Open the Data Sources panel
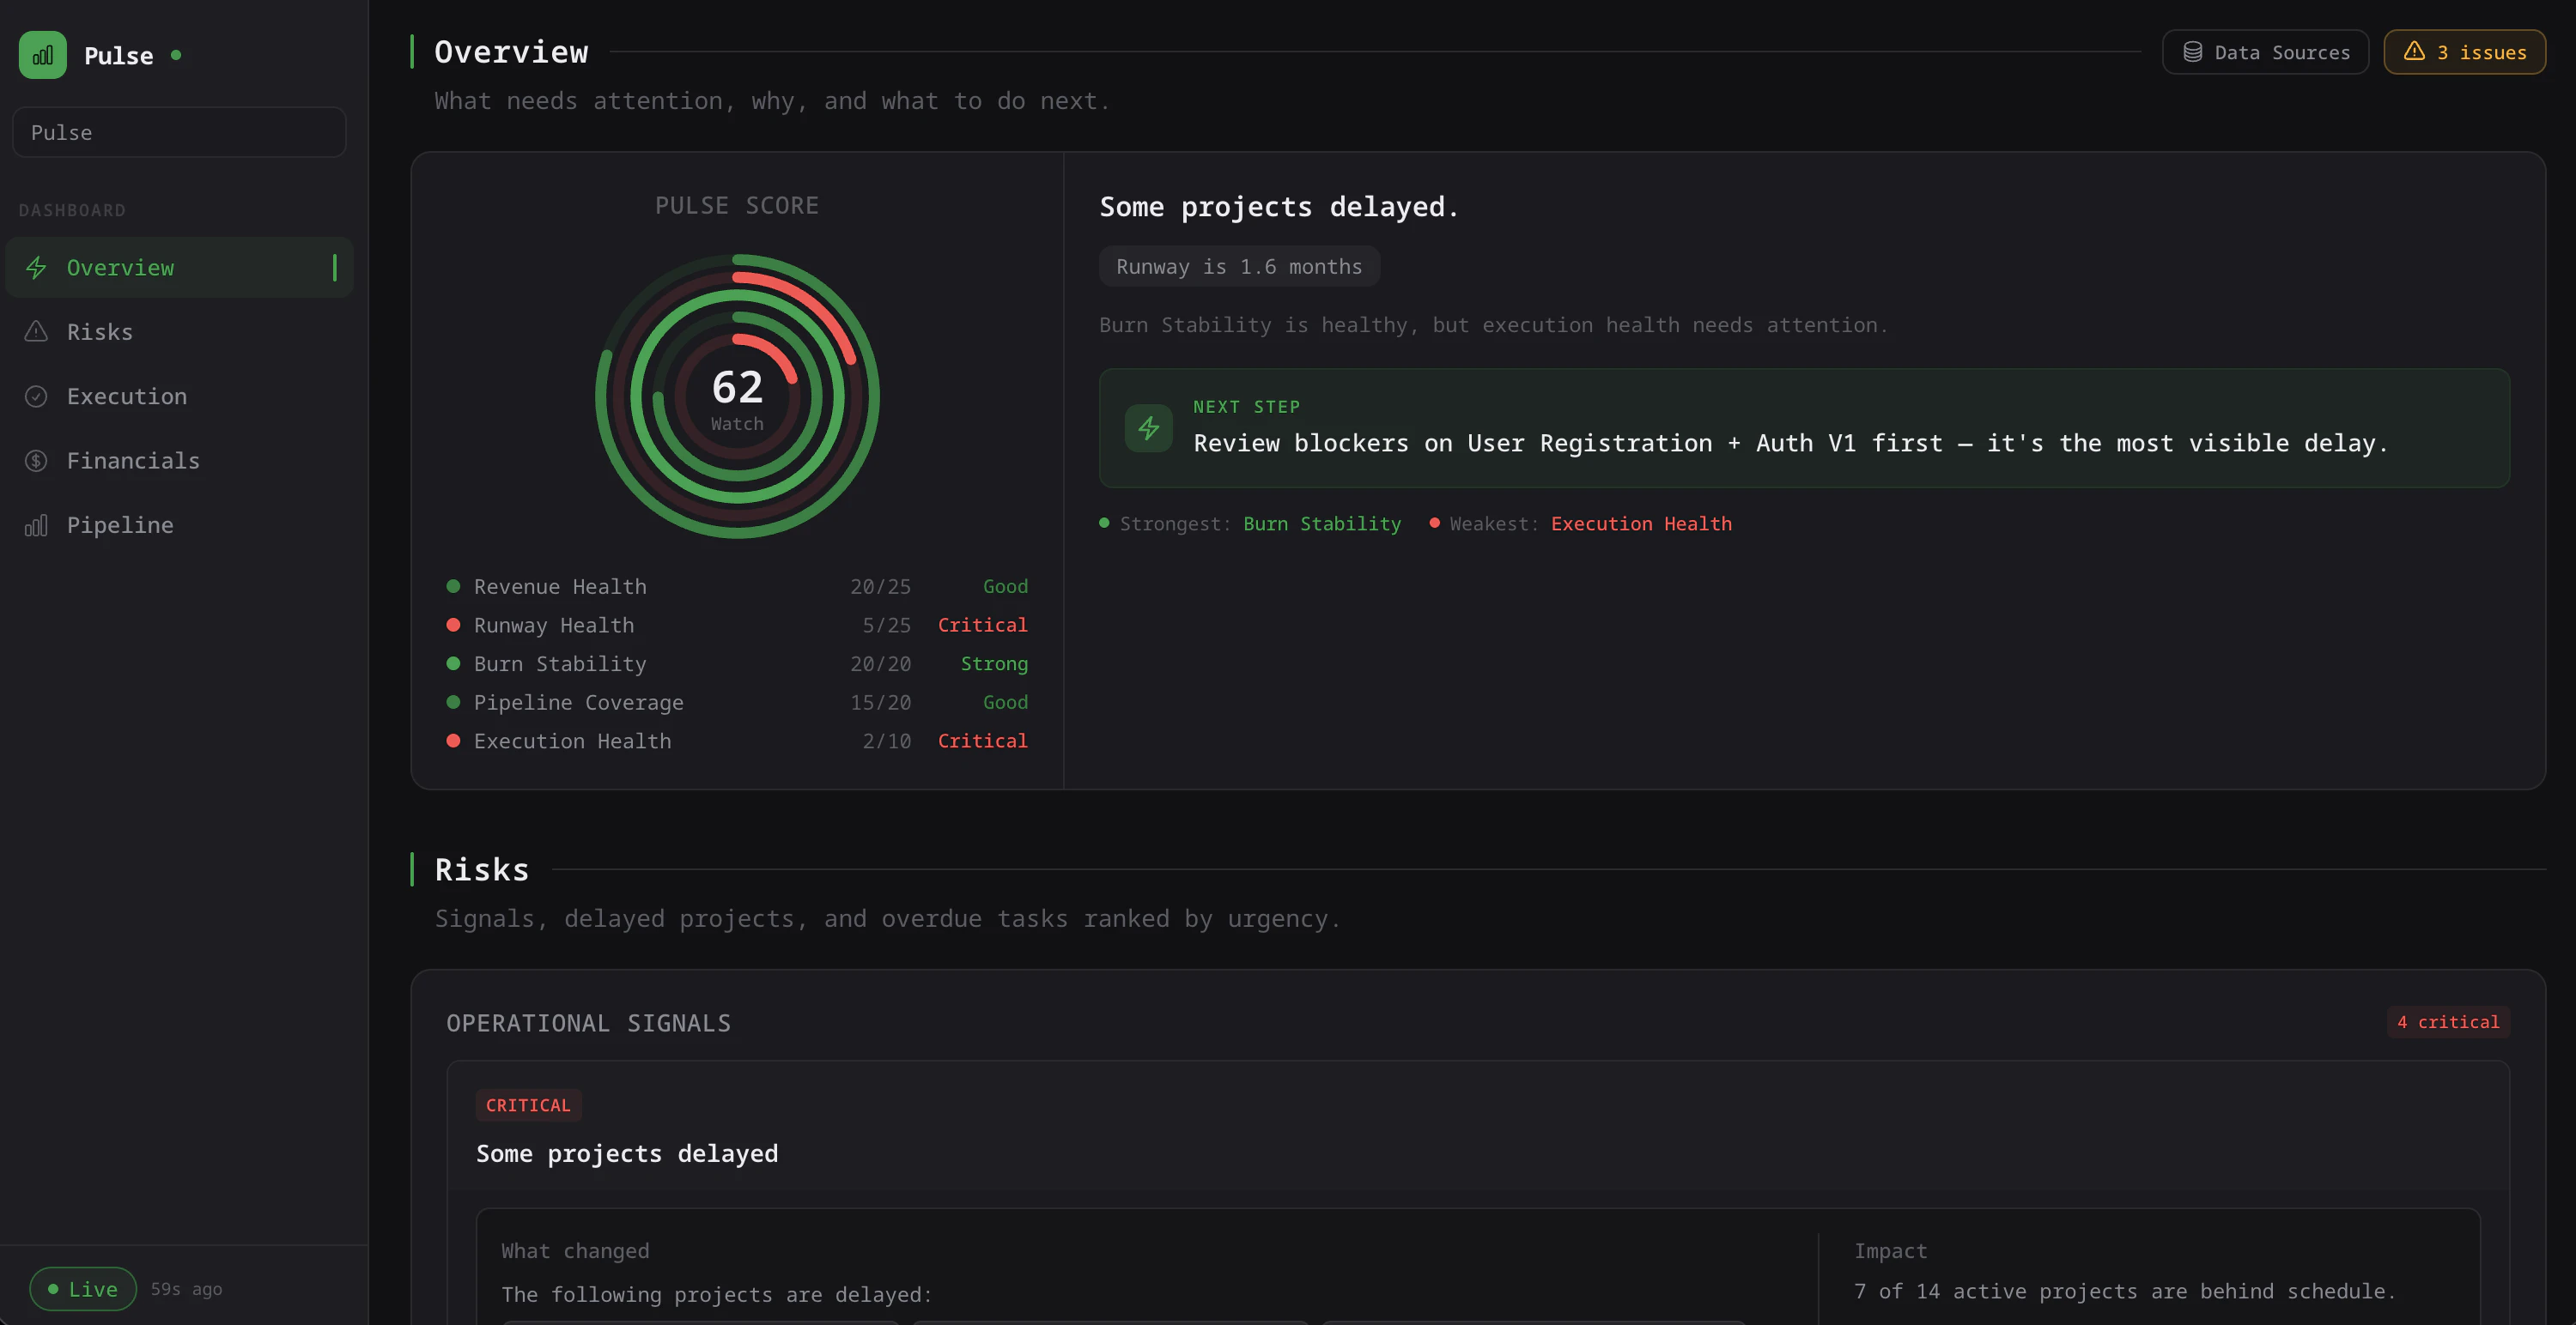The height and width of the screenshot is (1325, 2576). [2266, 51]
